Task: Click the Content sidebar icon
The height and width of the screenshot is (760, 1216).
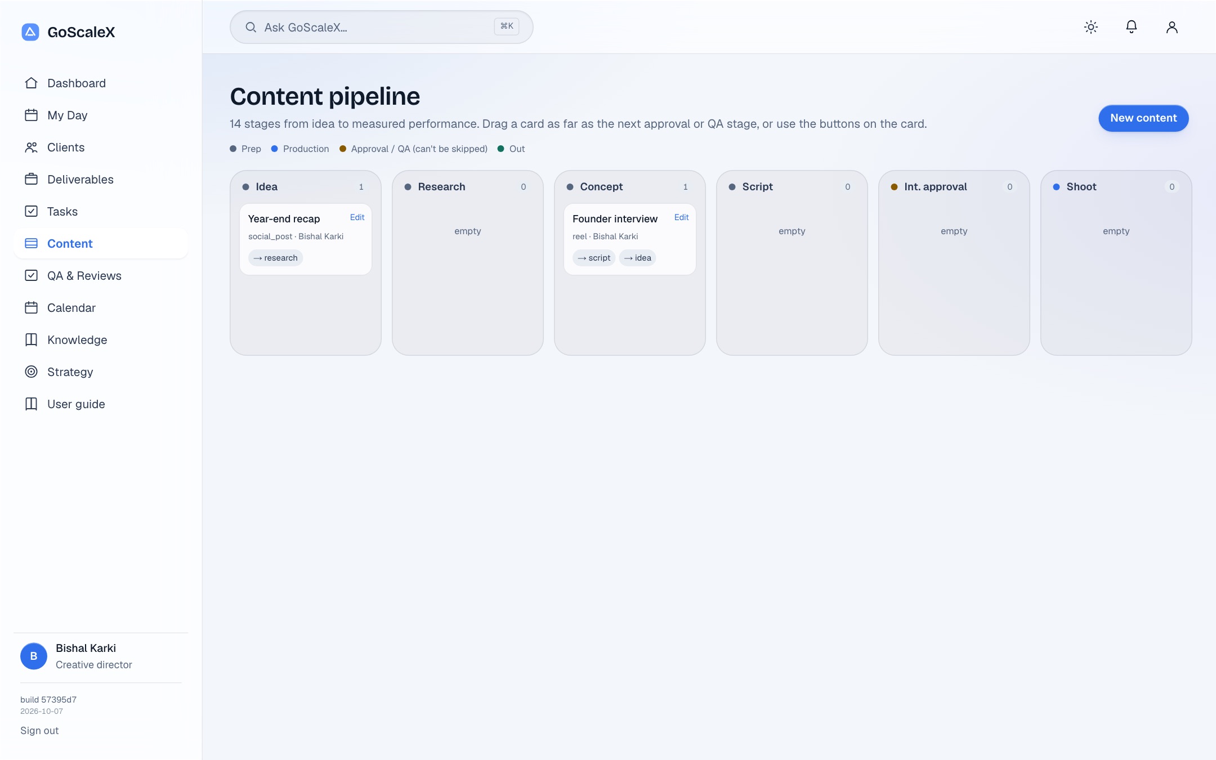Action: point(32,244)
